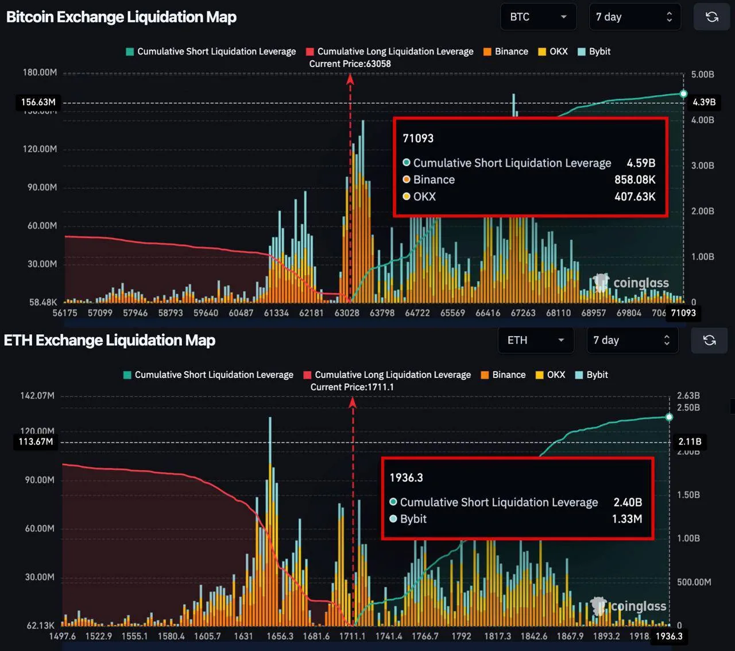Select the cumulative short endpoint on Bitcoin chart

point(683,93)
